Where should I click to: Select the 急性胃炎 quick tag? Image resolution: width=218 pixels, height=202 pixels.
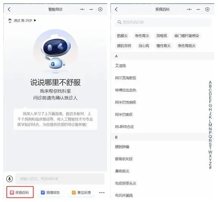pyautogui.click(x=142, y=36)
